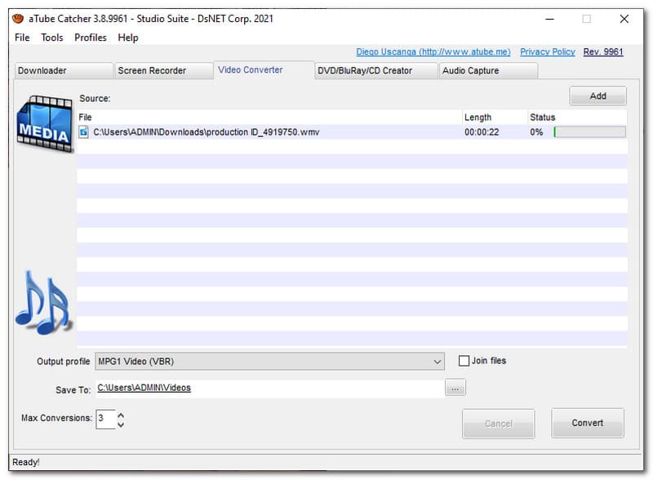Click the WMV file icon in list

[84, 131]
